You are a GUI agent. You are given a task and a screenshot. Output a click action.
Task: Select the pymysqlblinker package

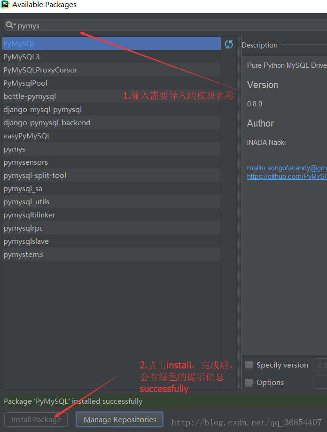point(111,215)
